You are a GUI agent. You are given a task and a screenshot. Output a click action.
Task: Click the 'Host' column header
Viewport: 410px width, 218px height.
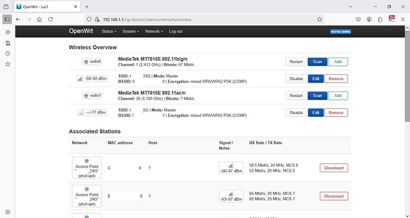tap(153, 143)
